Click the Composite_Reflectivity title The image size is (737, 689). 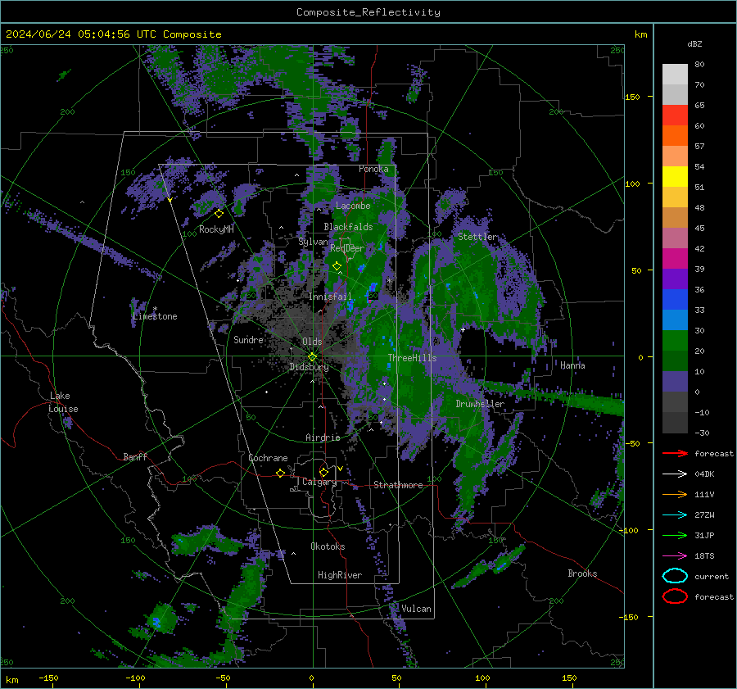click(x=368, y=12)
